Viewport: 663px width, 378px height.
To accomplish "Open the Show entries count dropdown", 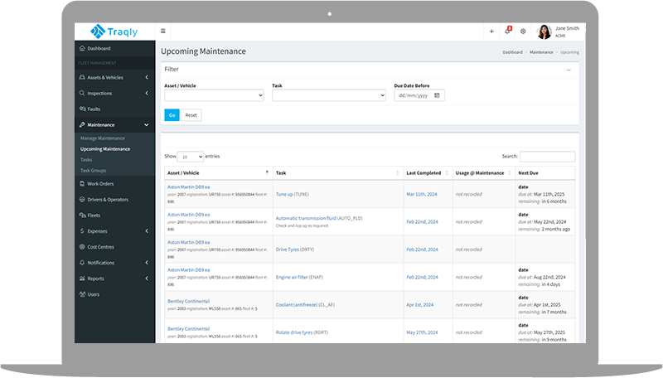I will [191, 157].
